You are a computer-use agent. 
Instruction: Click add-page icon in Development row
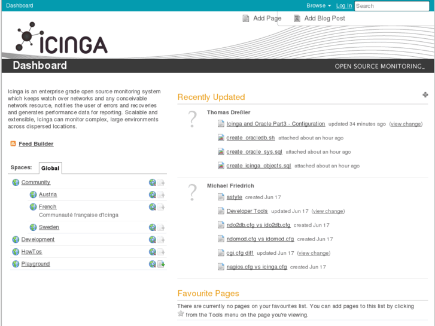pos(161,239)
